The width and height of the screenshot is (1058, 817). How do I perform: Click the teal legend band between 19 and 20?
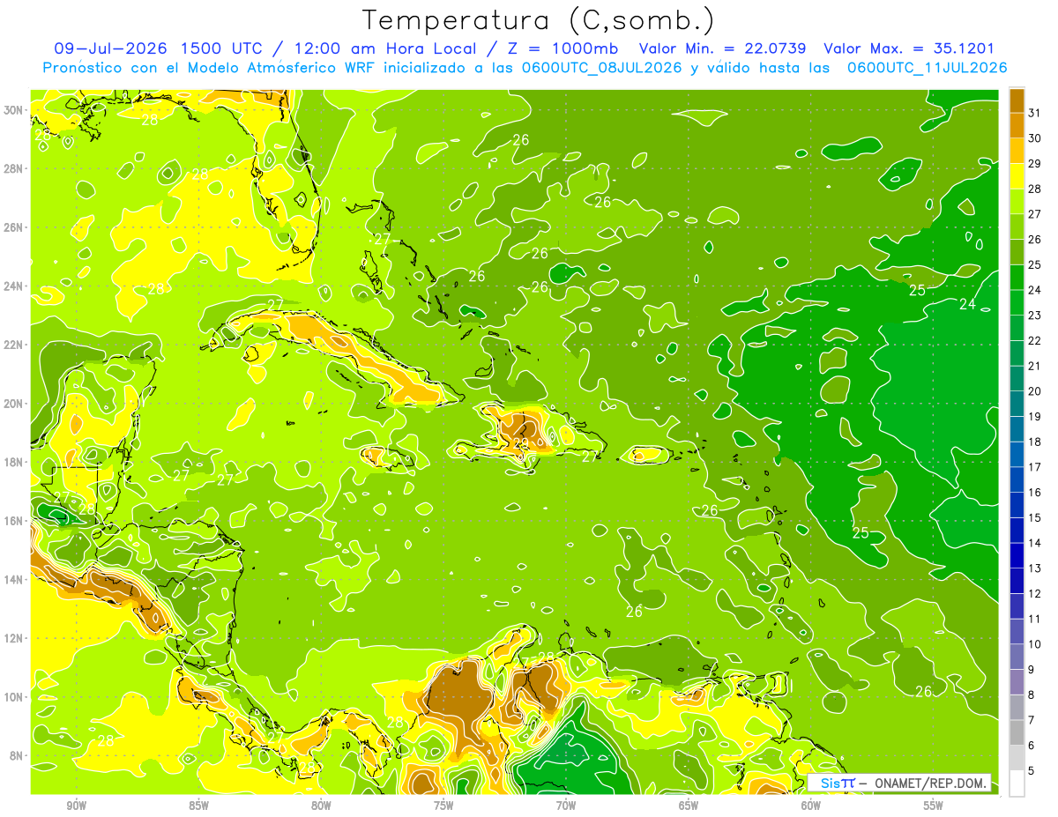(x=1017, y=404)
